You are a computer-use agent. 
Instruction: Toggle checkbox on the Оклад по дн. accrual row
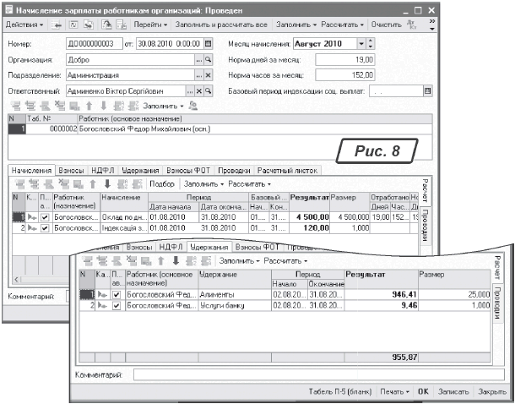tap(45, 217)
